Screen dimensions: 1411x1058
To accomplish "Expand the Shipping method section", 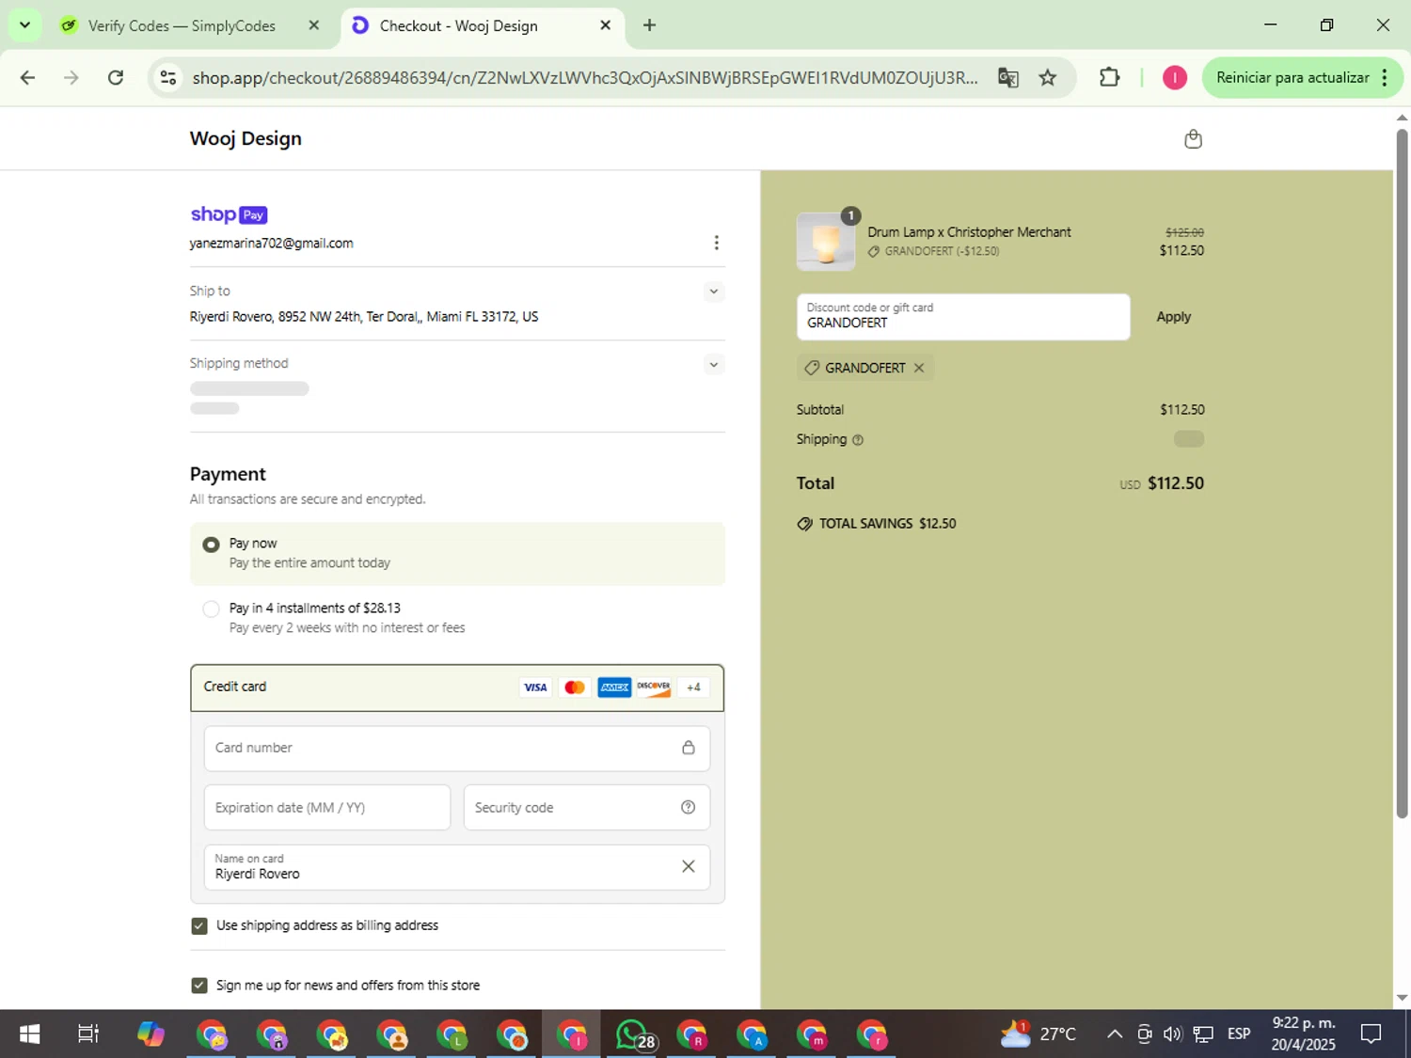I will tap(714, 365).
